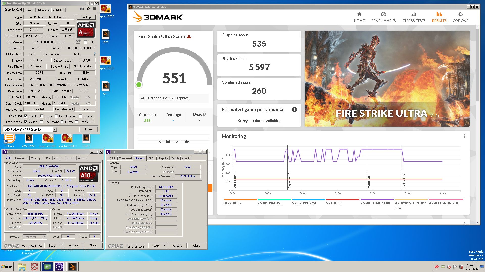Open the OPTIONS gear icon in 3DMark
The width and height of the screenshot is (485, 272).
pyautogui.click(x=460, y=14)
